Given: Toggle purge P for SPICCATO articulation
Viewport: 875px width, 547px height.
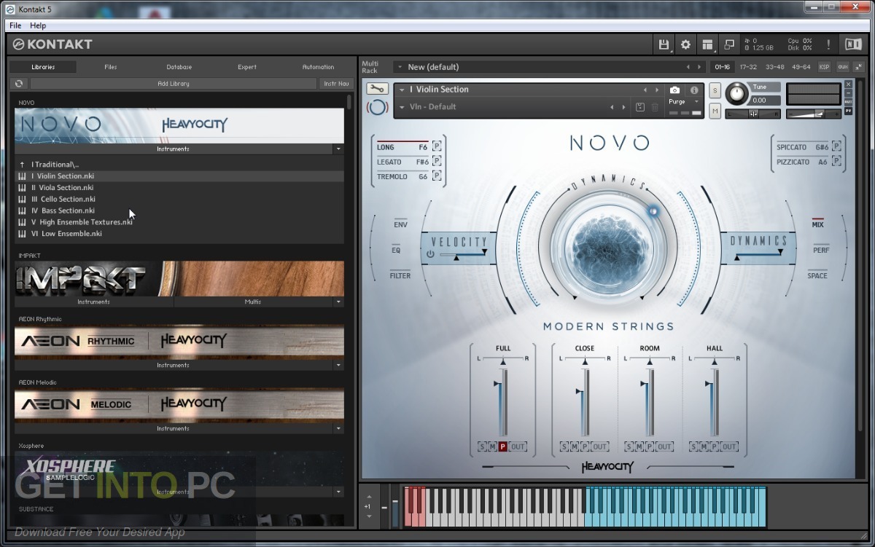Looking at the screenshot, I should click(x=836, y=147).
